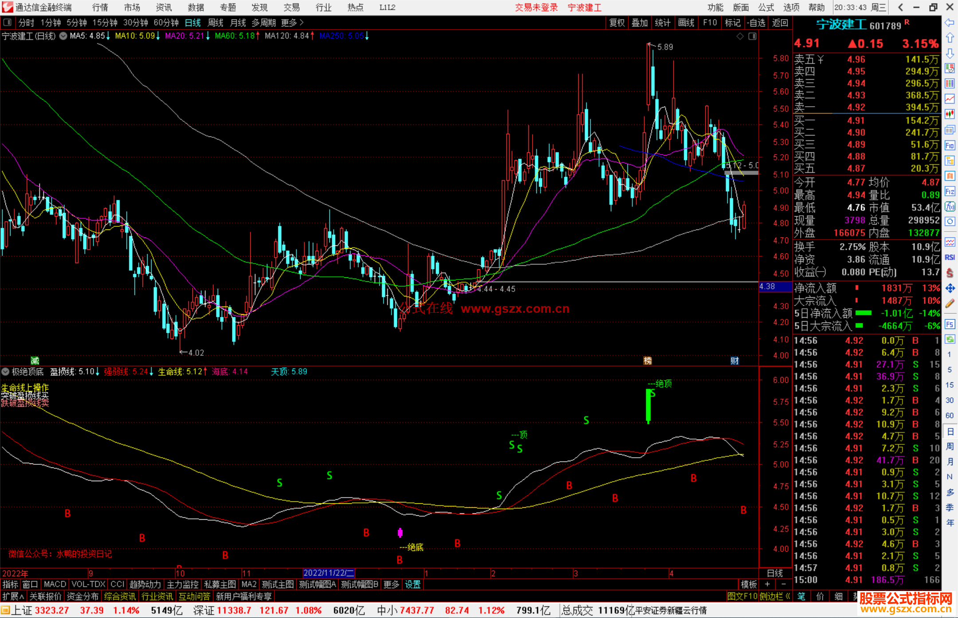
Task: Expand the 扩展 panel at bottom left
Action: [13, 596]
